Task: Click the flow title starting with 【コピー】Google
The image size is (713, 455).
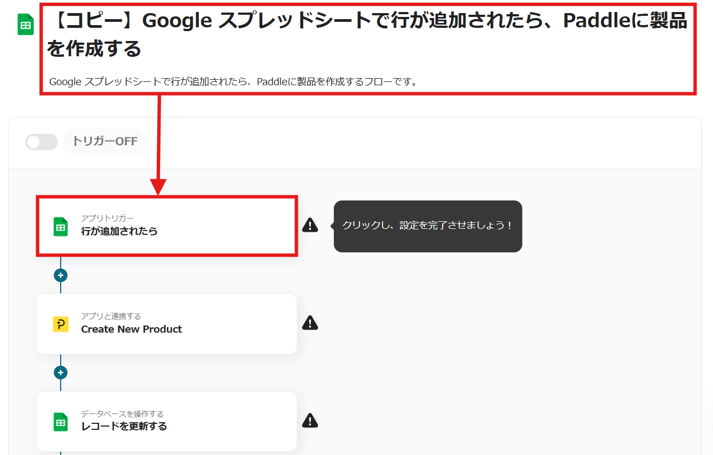Action: point(367,35)
